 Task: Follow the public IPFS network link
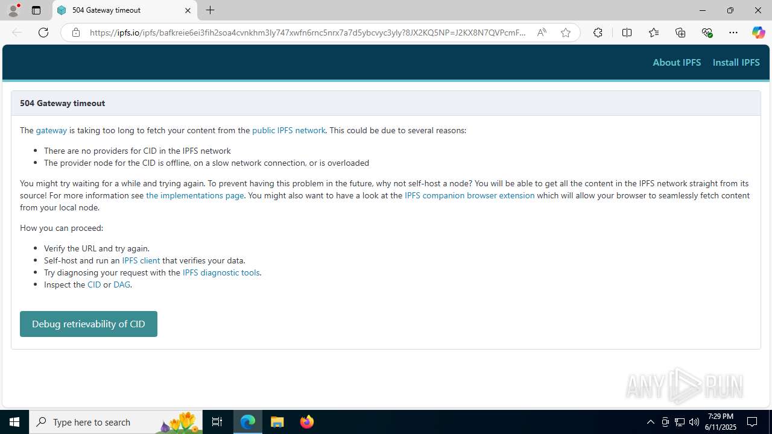click(x=288, y=130)
